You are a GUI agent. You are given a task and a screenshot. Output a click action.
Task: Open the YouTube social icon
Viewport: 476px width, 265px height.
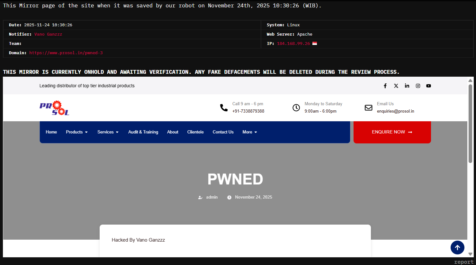[428, 86]
